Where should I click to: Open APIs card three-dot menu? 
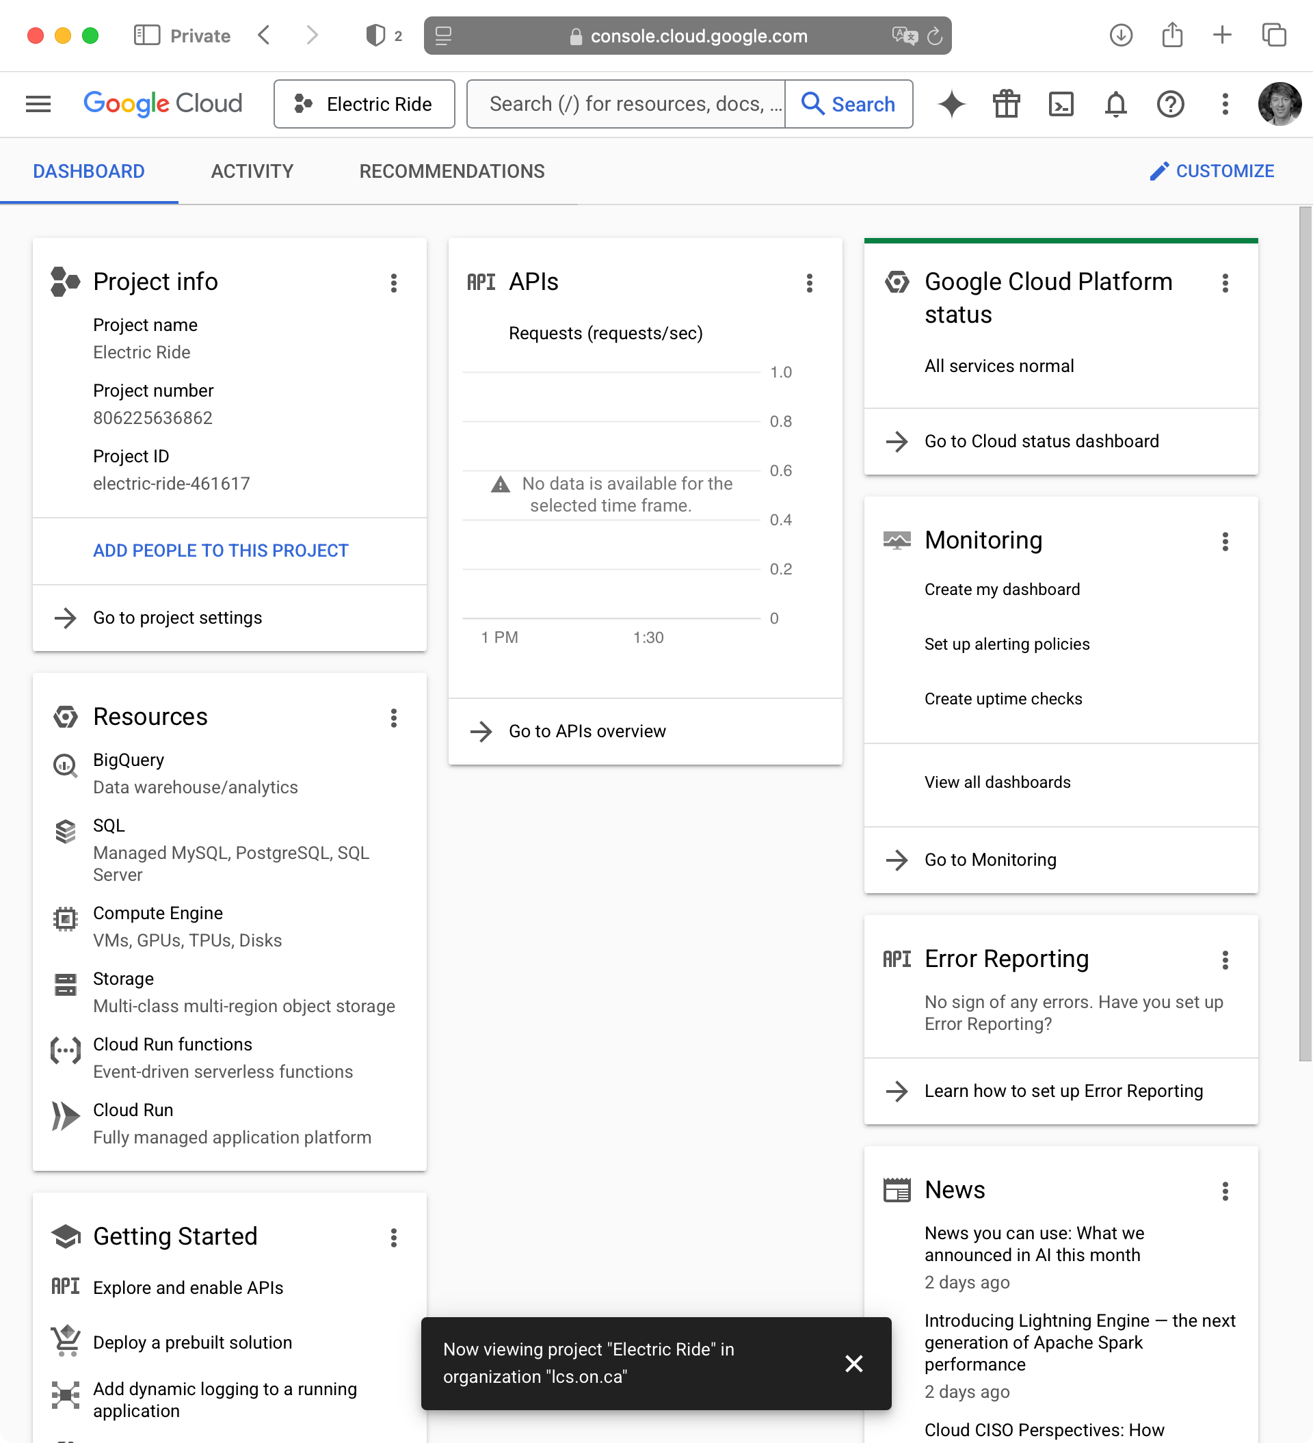coord(809,282)
